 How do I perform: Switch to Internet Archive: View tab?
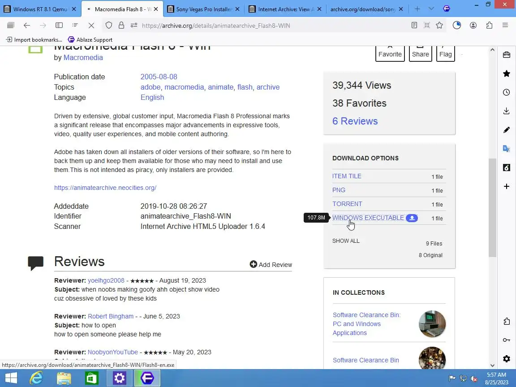coord(285,9)
